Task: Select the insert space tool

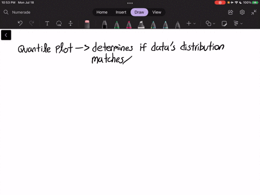Action: (70, 23)
